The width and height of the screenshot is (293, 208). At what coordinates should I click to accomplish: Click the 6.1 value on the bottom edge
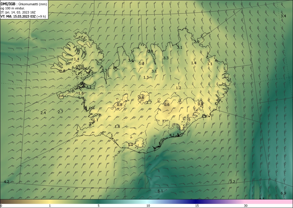160,191
